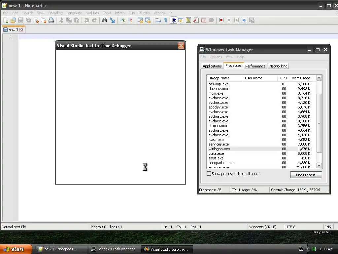
Task: Click Visual Studio Just-In-Time taskbar button
Action: tap(167, 249)
